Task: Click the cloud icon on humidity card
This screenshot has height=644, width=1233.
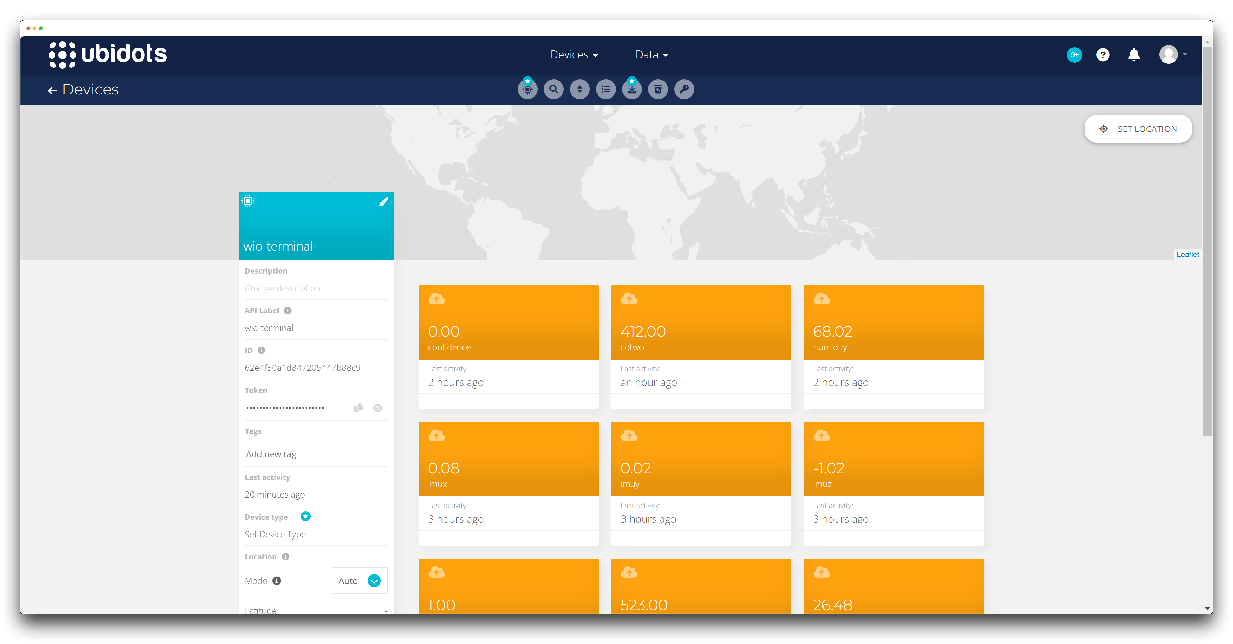Action: point(821,299)
